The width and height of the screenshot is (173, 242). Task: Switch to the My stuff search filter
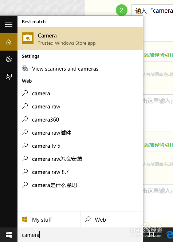(49, 219)
